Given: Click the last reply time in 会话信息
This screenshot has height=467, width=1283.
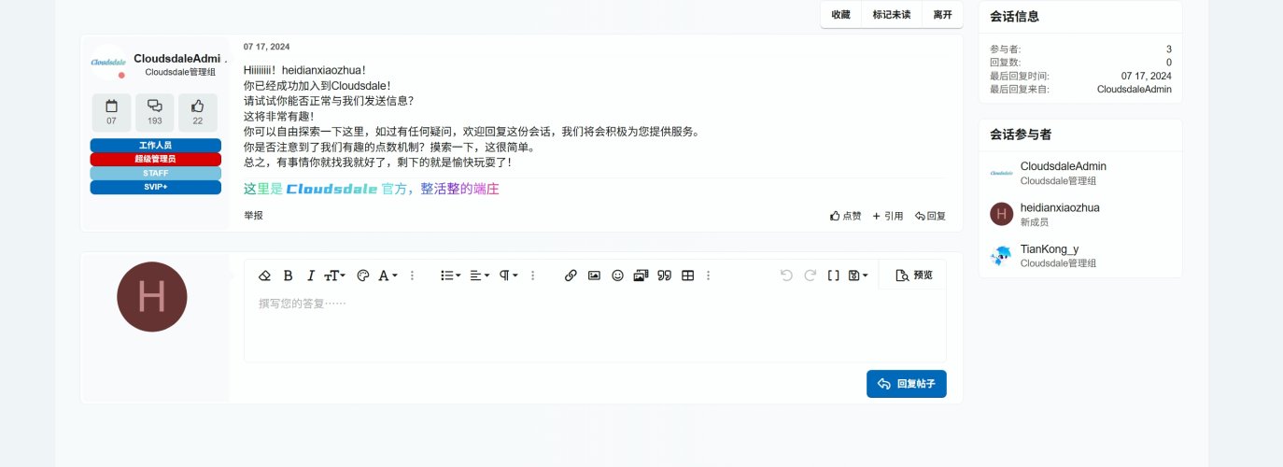Looking at the screenshot, I should 1147,76.
